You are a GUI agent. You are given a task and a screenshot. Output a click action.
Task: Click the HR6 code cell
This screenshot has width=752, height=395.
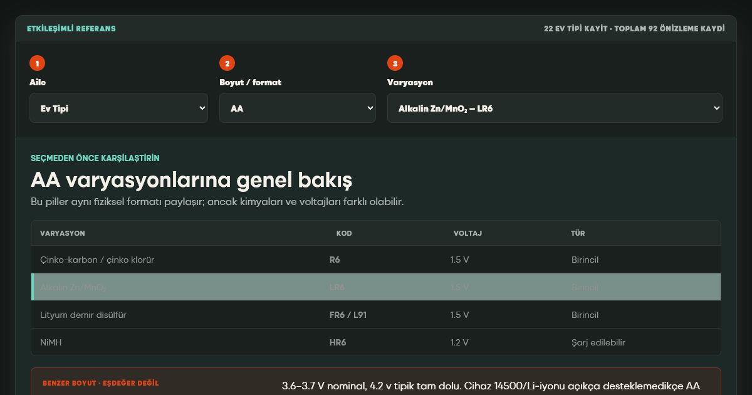[x=338, y=342]
